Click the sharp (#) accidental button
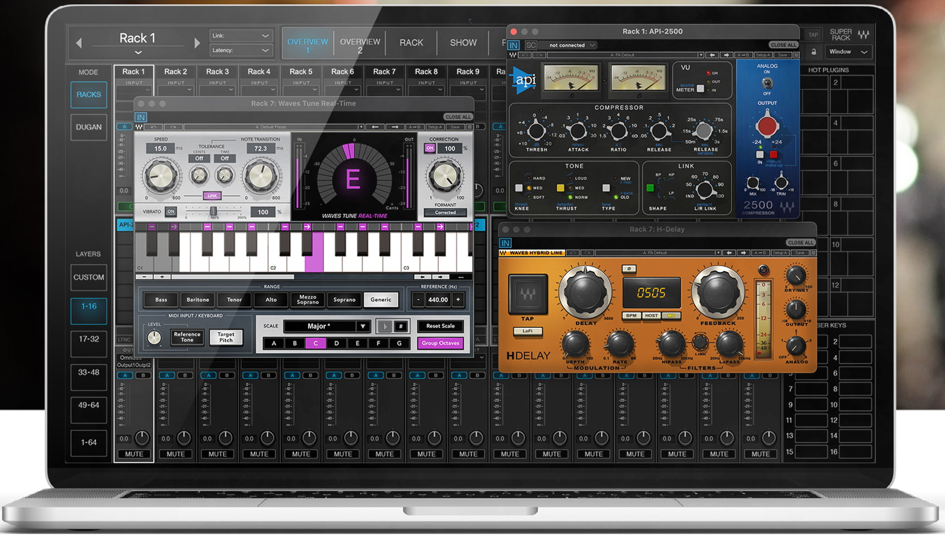This screenshot has height=537, width=945. tap(401, 326)
